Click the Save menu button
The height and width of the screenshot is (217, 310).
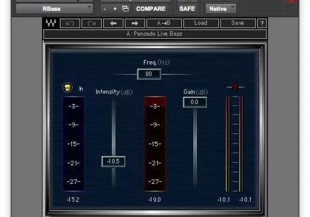(237, 23)
